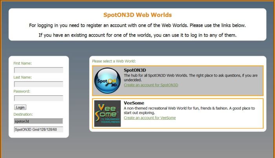Click the bold SpotON3D world heading
The height and width of the screenshot is (158, 275).
[135, 70]
